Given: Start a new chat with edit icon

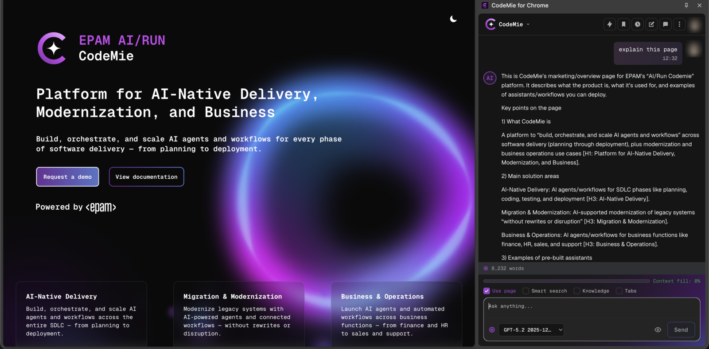Looking at the screenshot, I should pyautogui.click(x=651, y=24).
